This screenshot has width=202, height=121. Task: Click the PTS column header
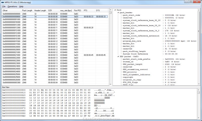tap(89, 11)
